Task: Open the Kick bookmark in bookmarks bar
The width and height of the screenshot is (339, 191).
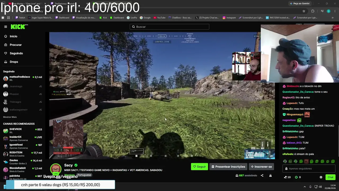Action: 103,18
